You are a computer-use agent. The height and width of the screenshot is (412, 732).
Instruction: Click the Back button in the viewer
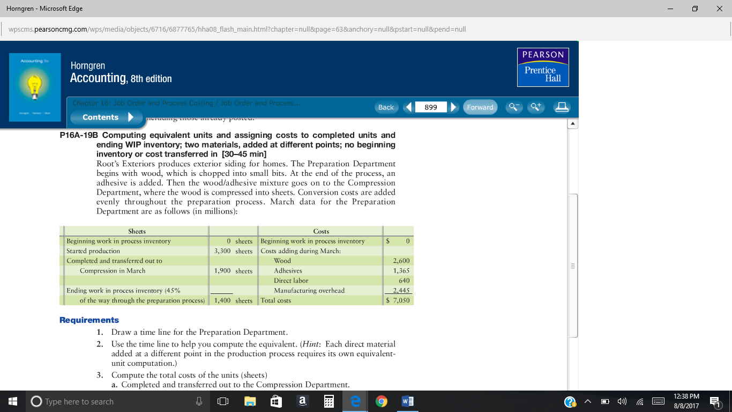click(x=386, y=107)
